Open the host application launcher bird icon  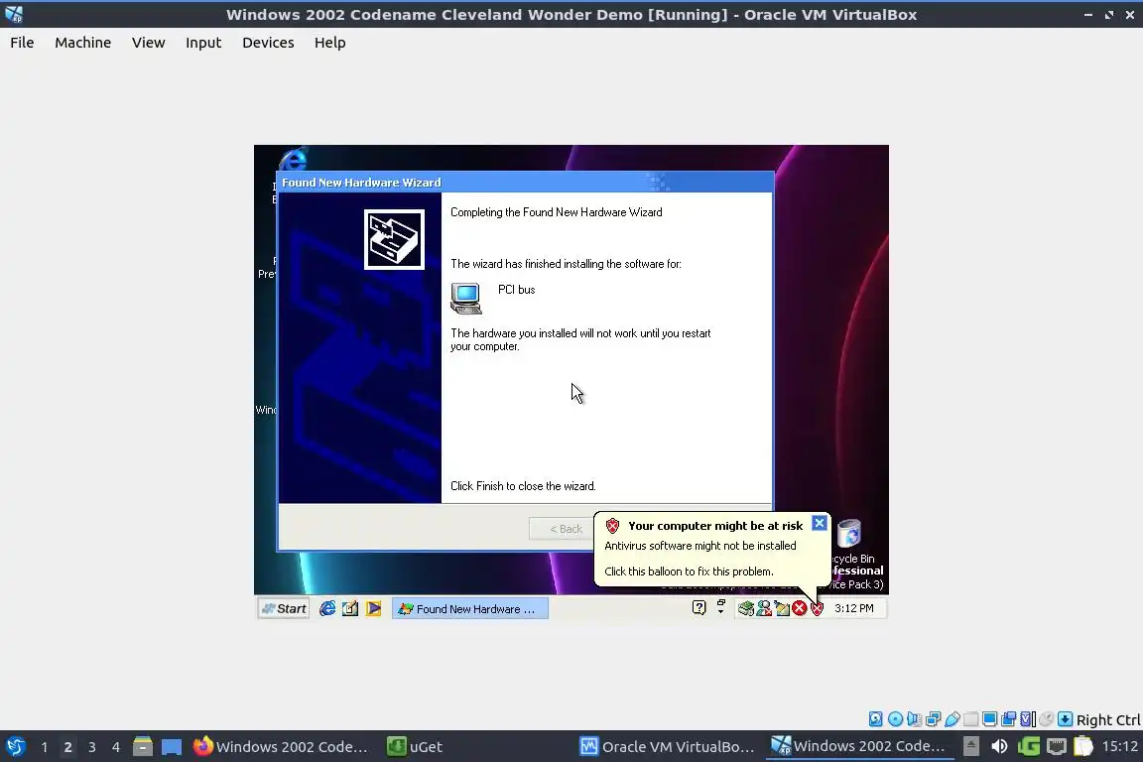[x=15, y=746]
